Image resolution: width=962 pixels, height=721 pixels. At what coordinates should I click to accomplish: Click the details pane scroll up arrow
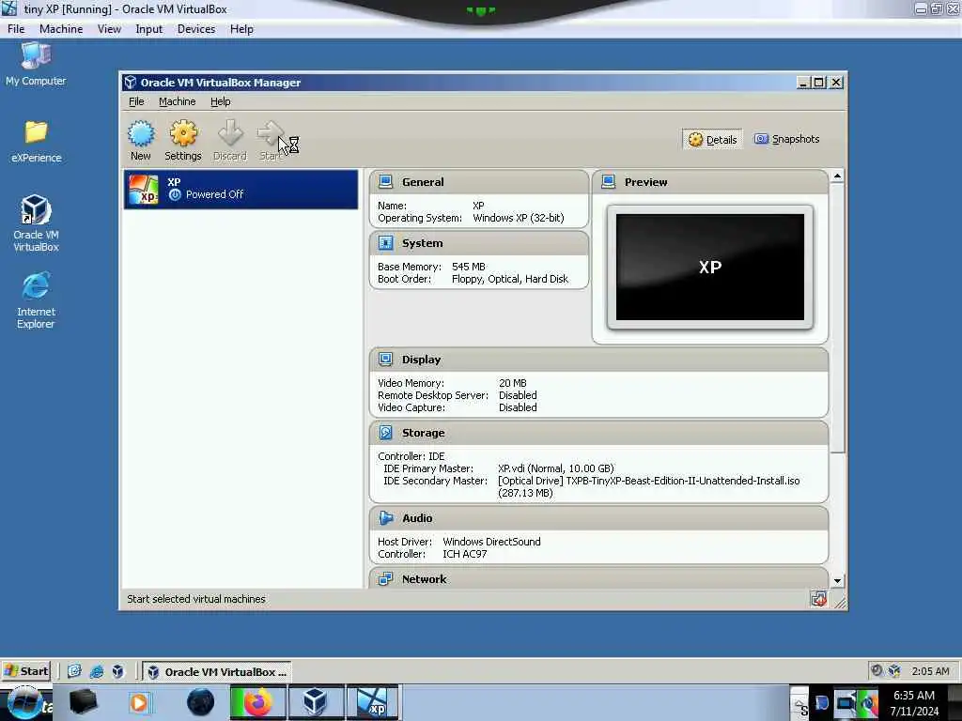pyautogui.click(x=837, y=176)
